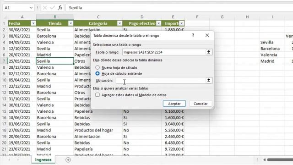The image size is (293, 165).
Task: Expand the Name Box dropdown arrow
Action: point(31,8)
